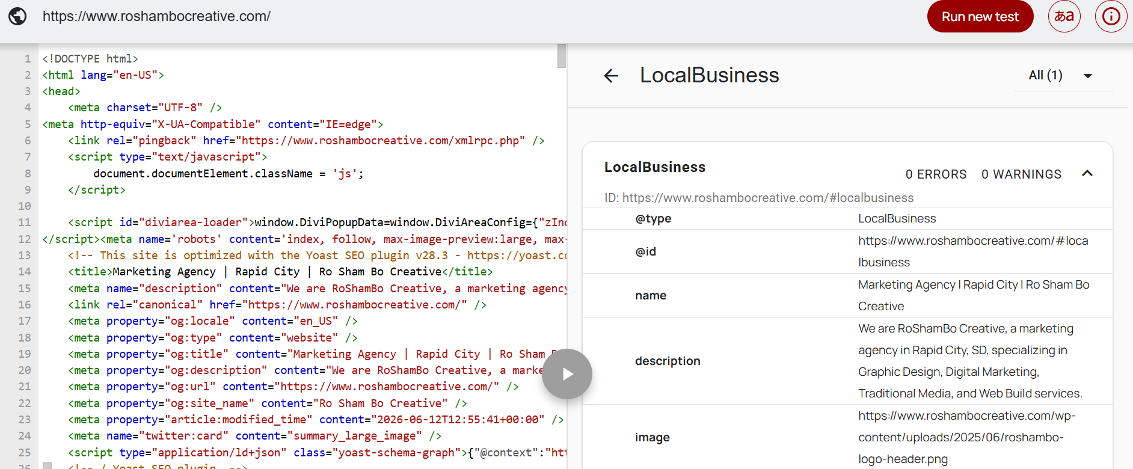The image size is (1133, 469).
Task: Click line 8 document.documentElement.className code
Action: [229, 174]
